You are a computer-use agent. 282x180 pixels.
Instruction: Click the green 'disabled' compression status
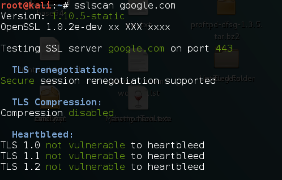tap(91, 113)
